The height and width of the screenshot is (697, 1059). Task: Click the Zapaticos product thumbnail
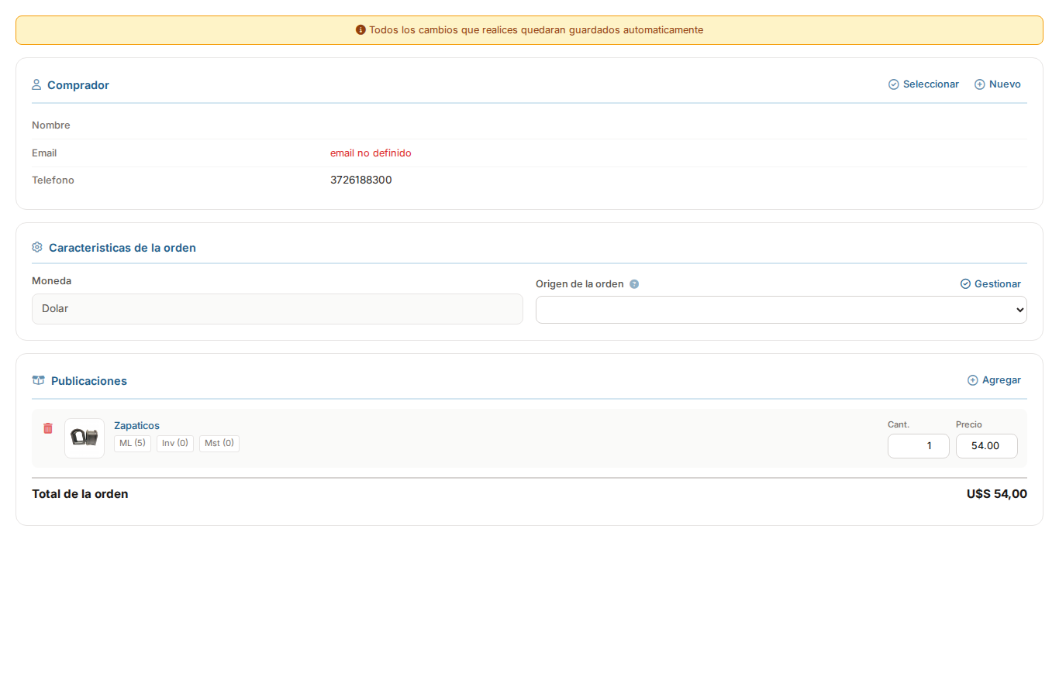pos(84,438)
